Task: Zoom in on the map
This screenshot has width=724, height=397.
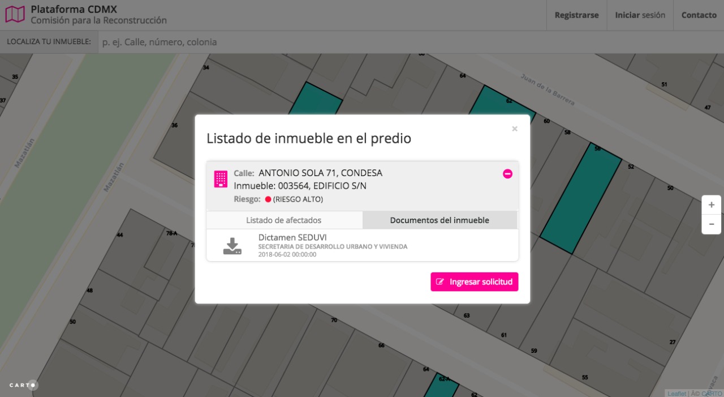Action: coord(711,205)
